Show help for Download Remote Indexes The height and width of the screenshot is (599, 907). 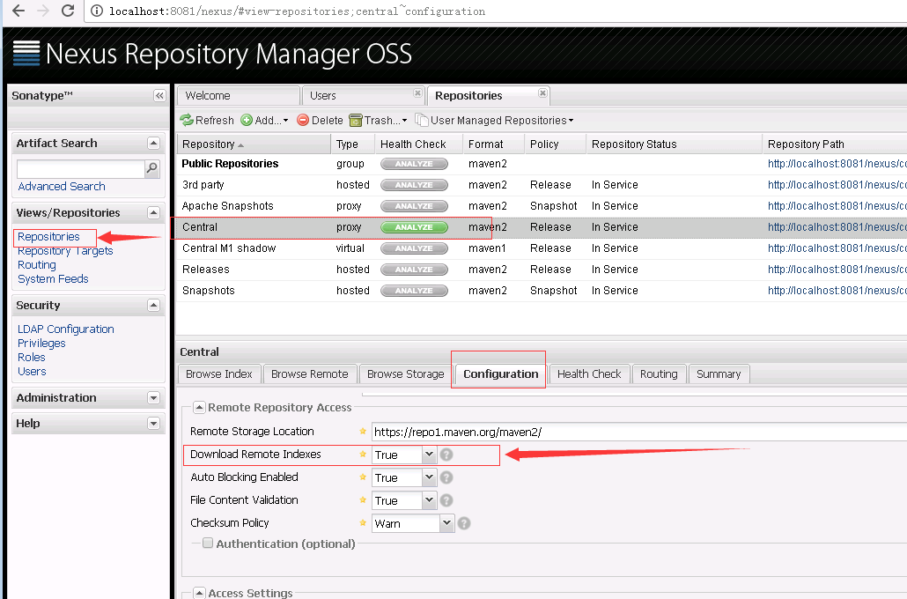pyautogui.click(x=446, y=455)
